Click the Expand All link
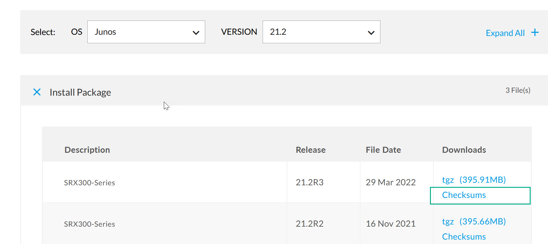The image size is (548, 244). [x=505, y=33]
